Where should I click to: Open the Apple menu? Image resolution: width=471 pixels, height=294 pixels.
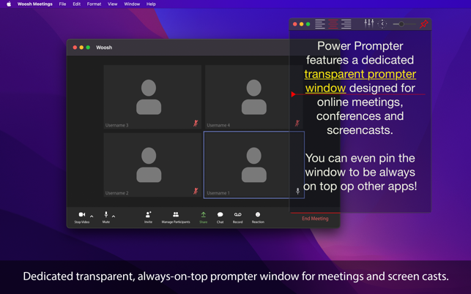9,4
